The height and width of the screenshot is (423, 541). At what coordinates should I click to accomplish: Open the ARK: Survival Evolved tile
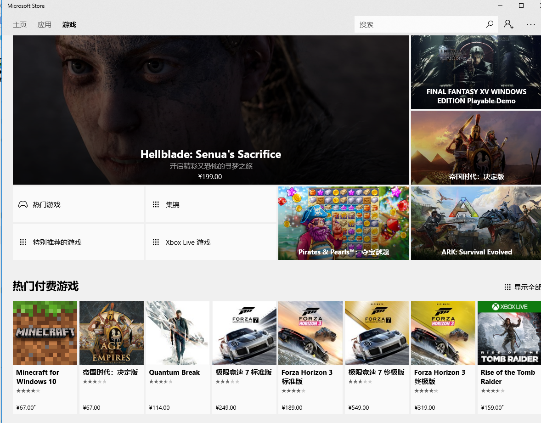tap(476, 223)
